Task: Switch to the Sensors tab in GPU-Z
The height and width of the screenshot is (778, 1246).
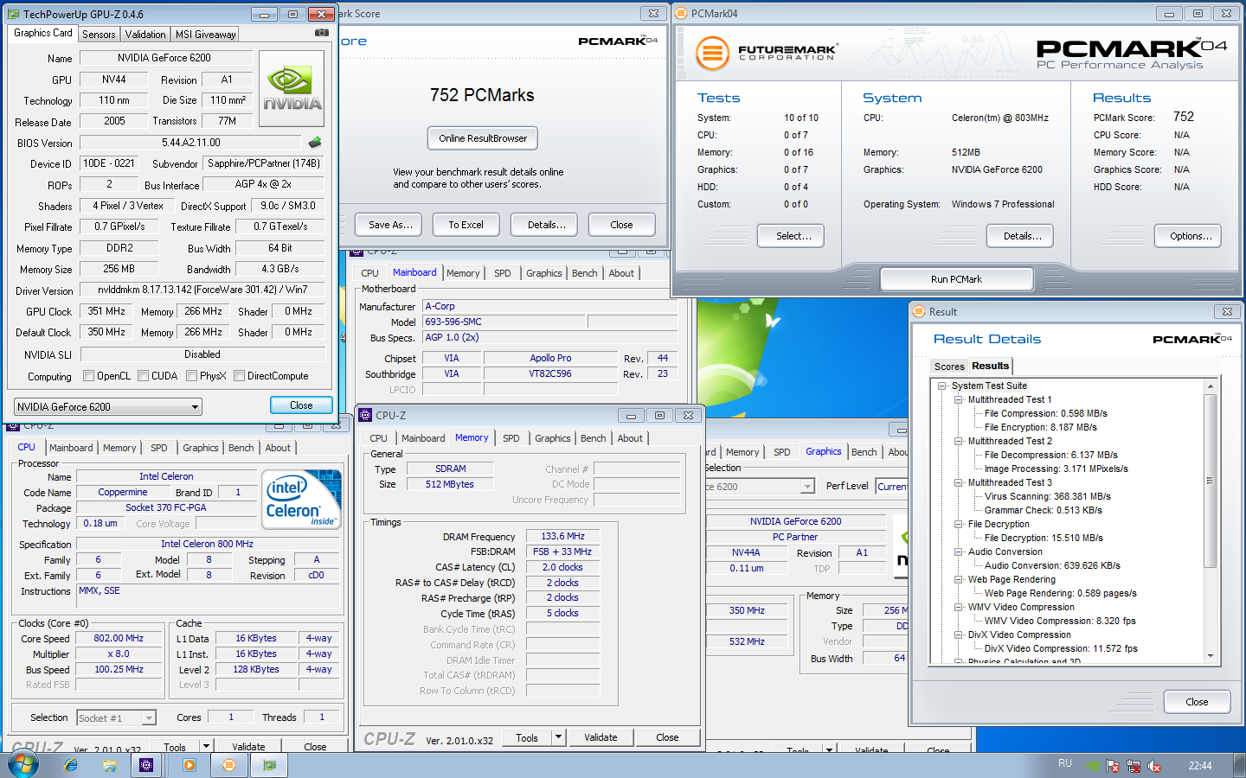Action: pyautogui.click(x=99, y=35)
